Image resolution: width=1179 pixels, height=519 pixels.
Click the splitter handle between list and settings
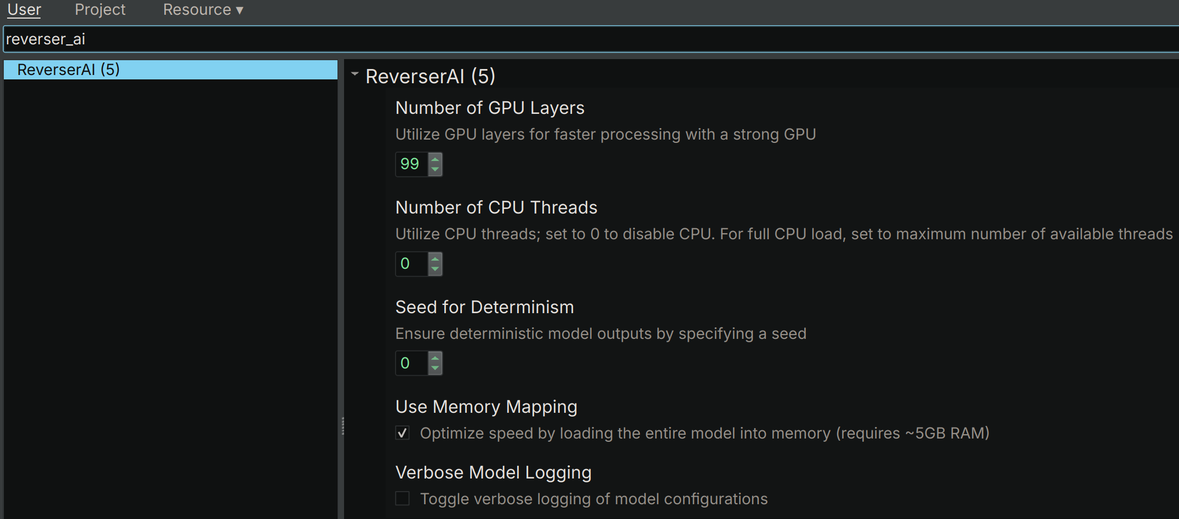[342, 426]
